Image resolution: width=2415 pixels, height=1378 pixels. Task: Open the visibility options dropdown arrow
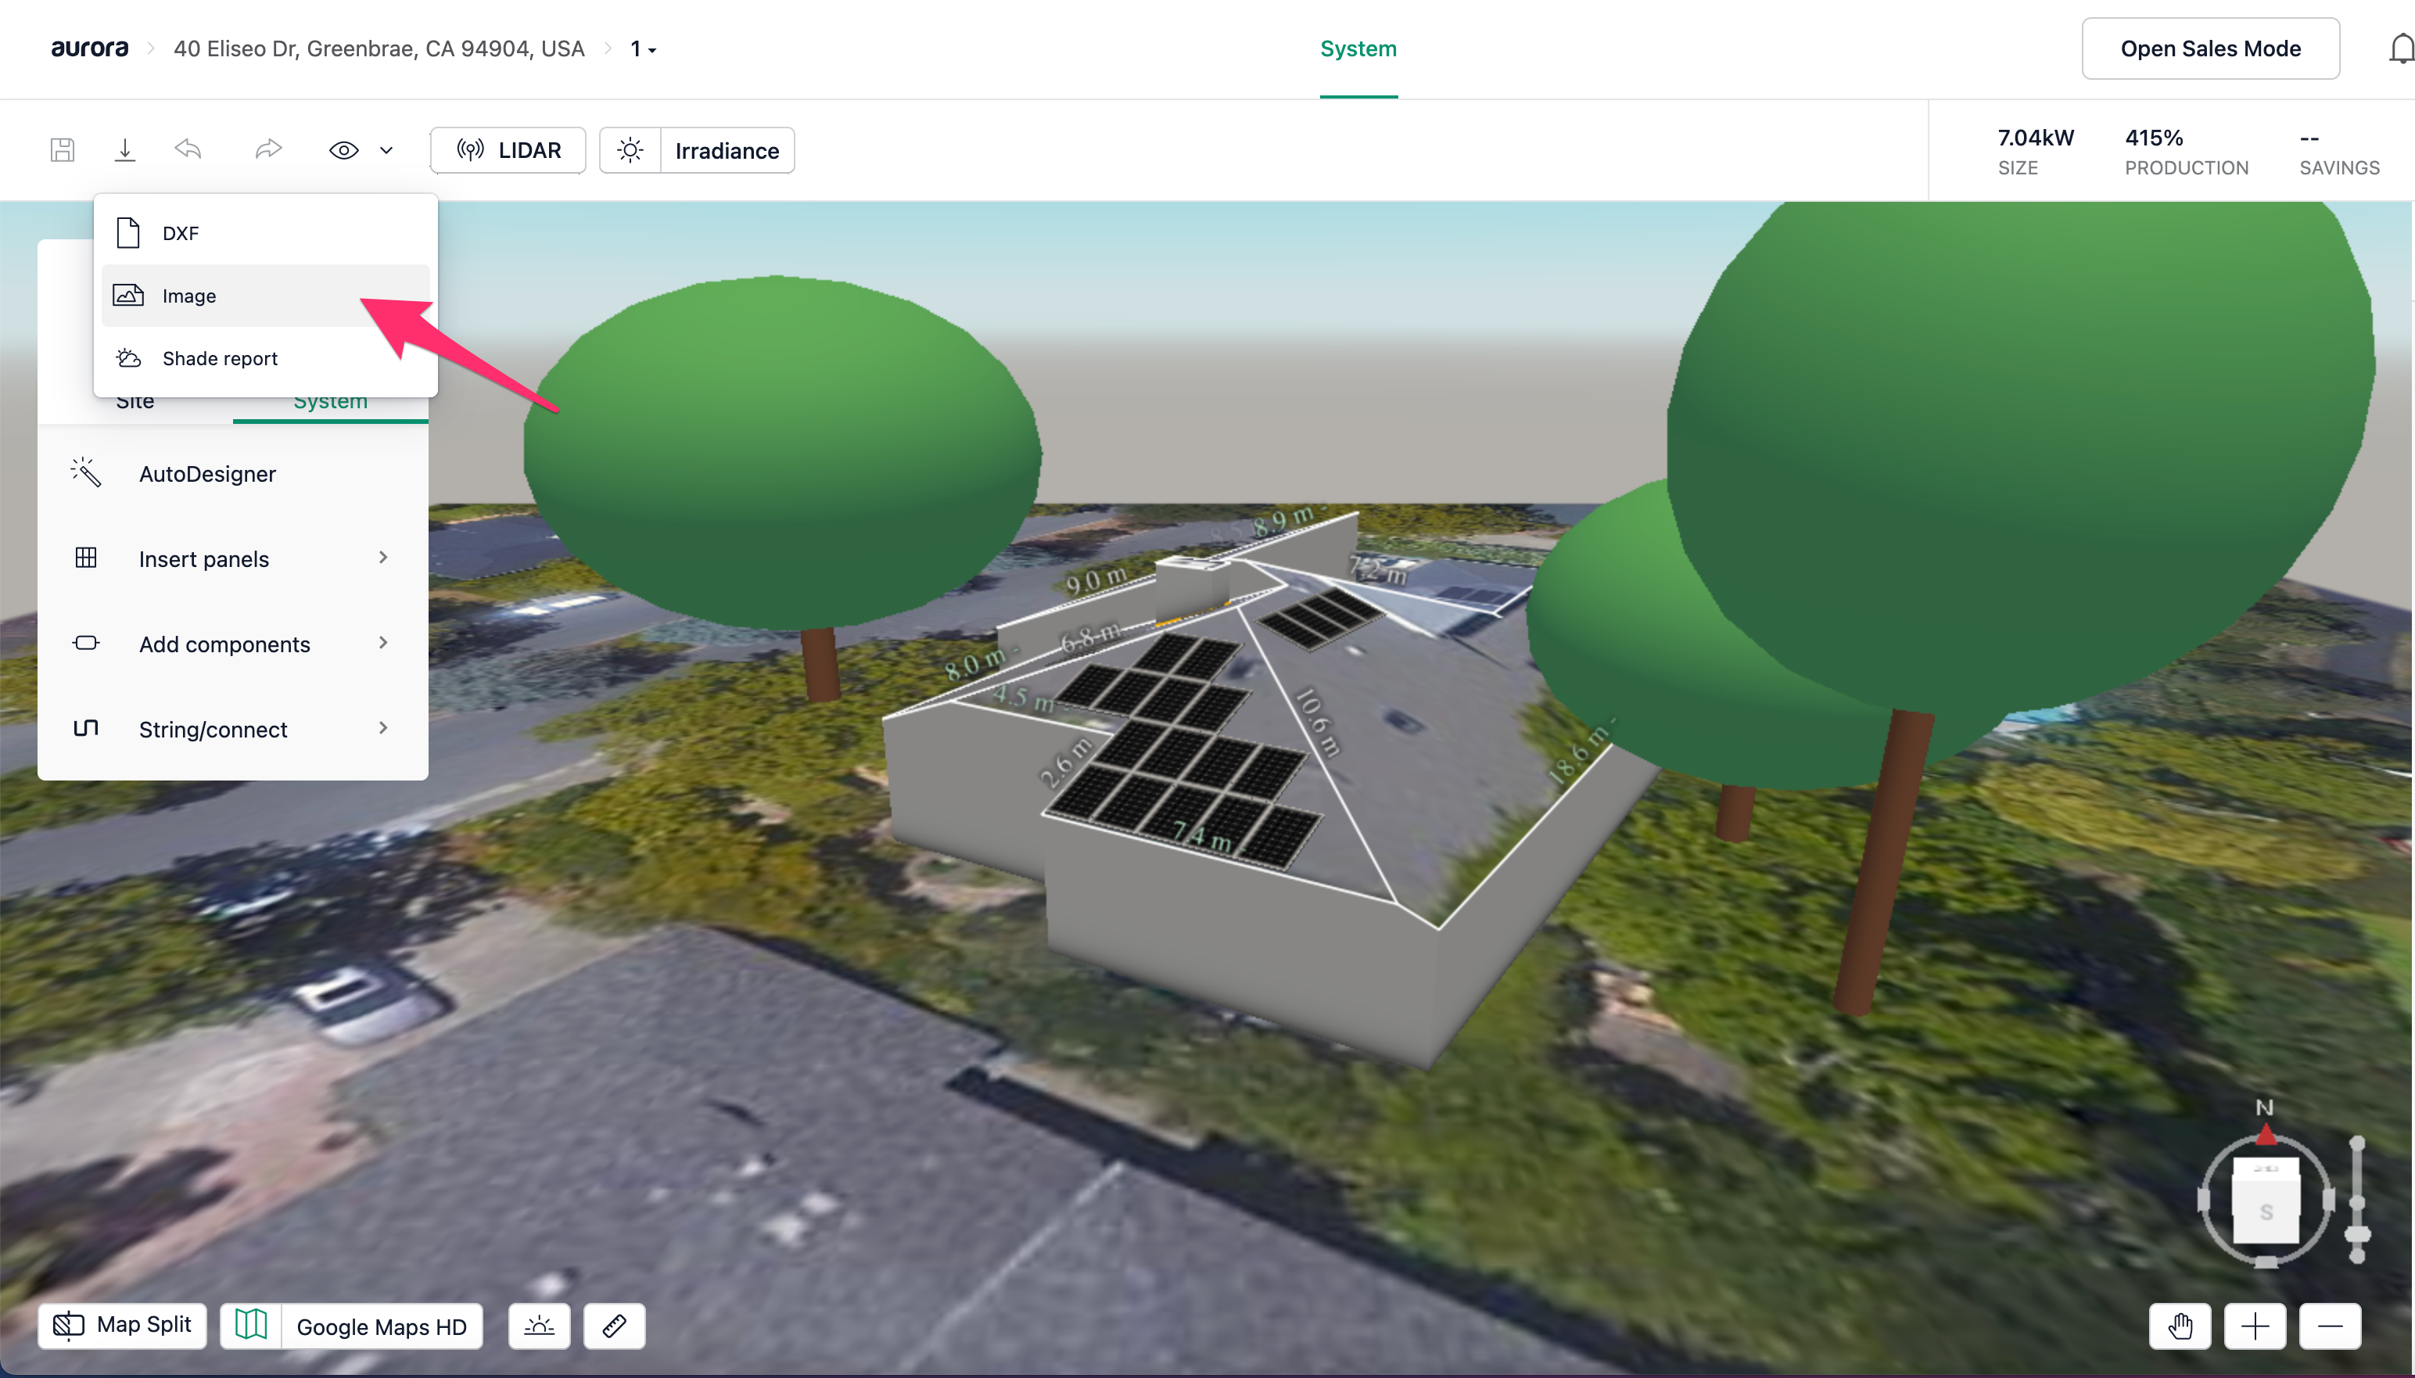point(386,149)
